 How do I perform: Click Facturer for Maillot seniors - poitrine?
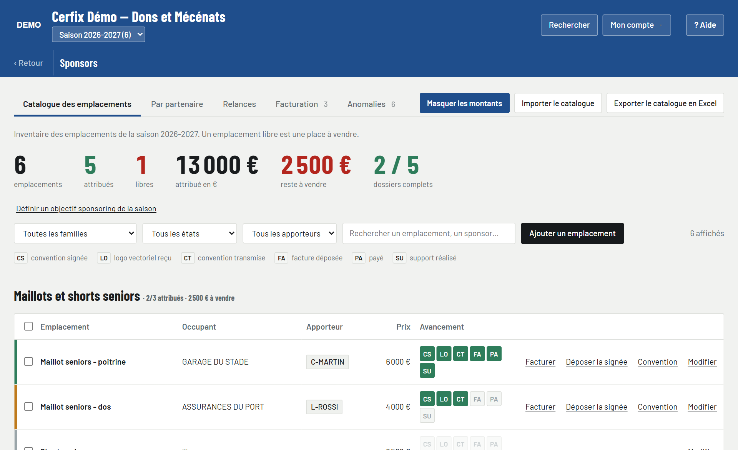(540, 362)
